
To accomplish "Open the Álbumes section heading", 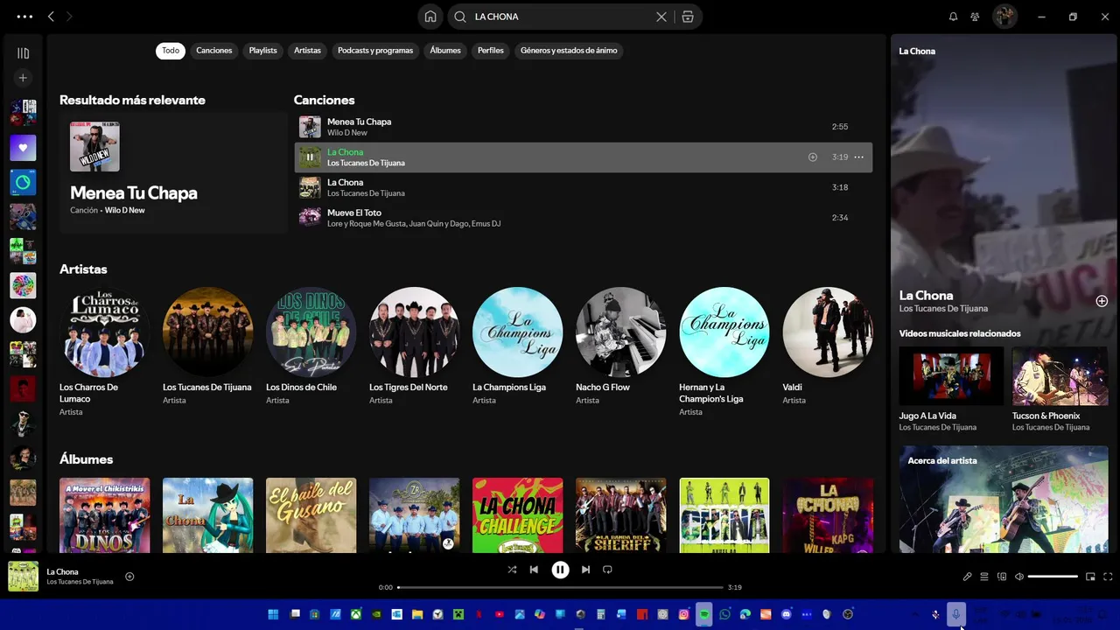I will pyautogui.click(x=86, y=459).
